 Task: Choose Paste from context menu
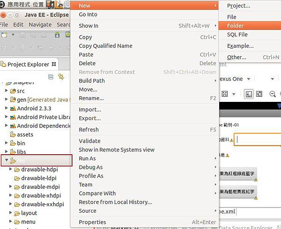coord(144,55)
